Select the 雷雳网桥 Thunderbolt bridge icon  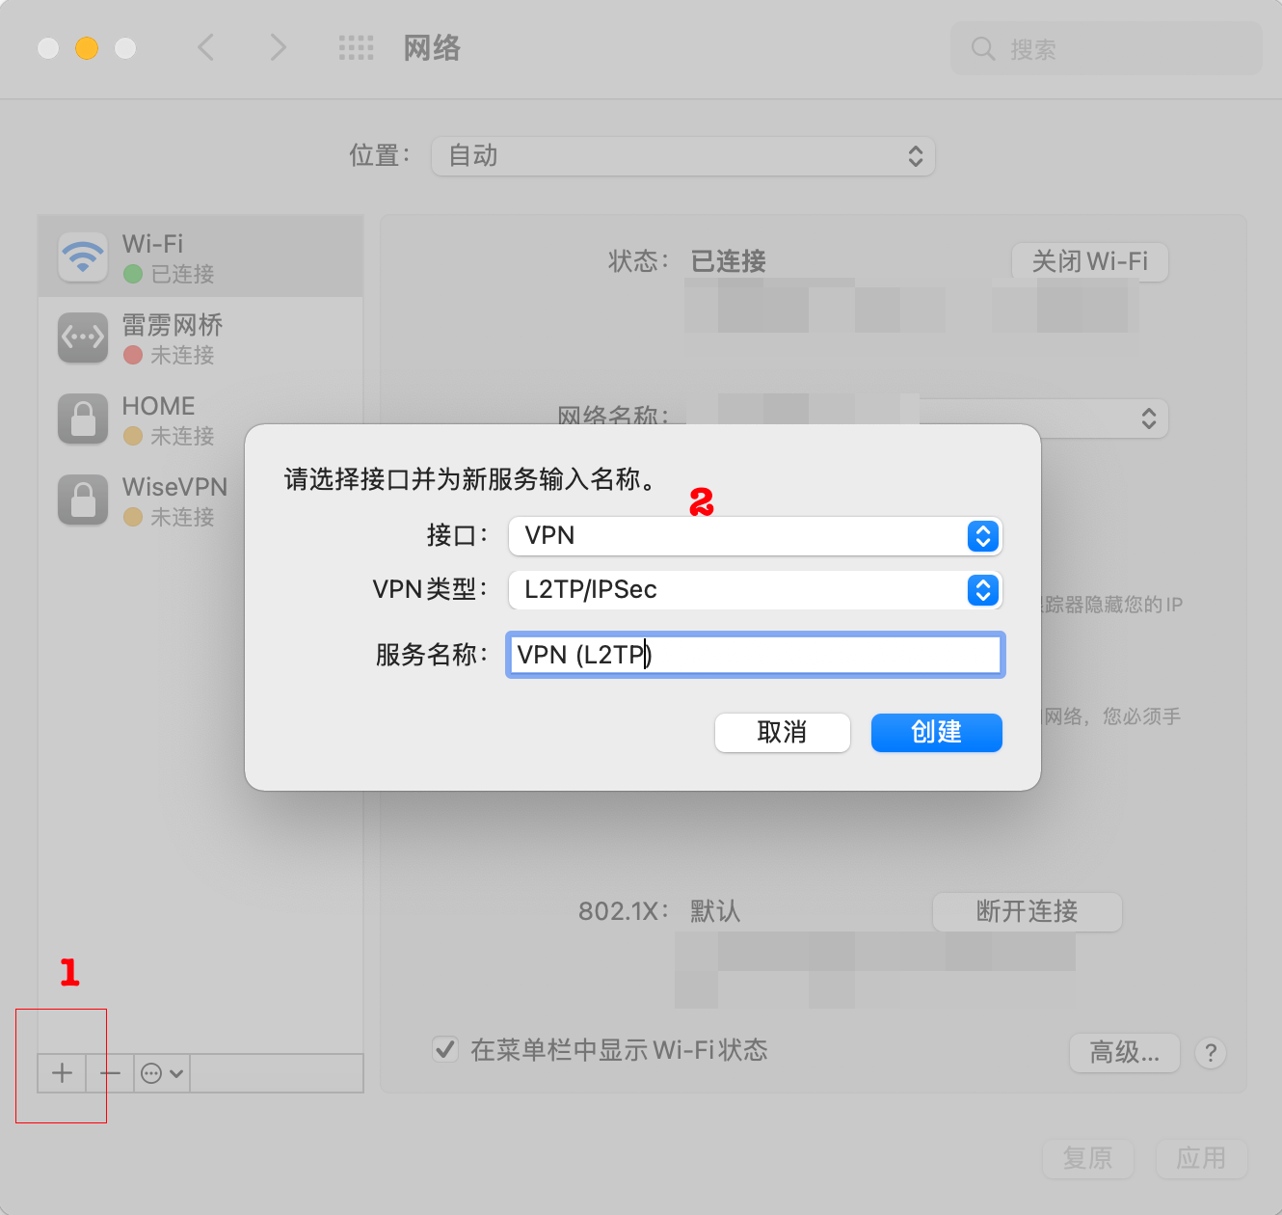83,337
